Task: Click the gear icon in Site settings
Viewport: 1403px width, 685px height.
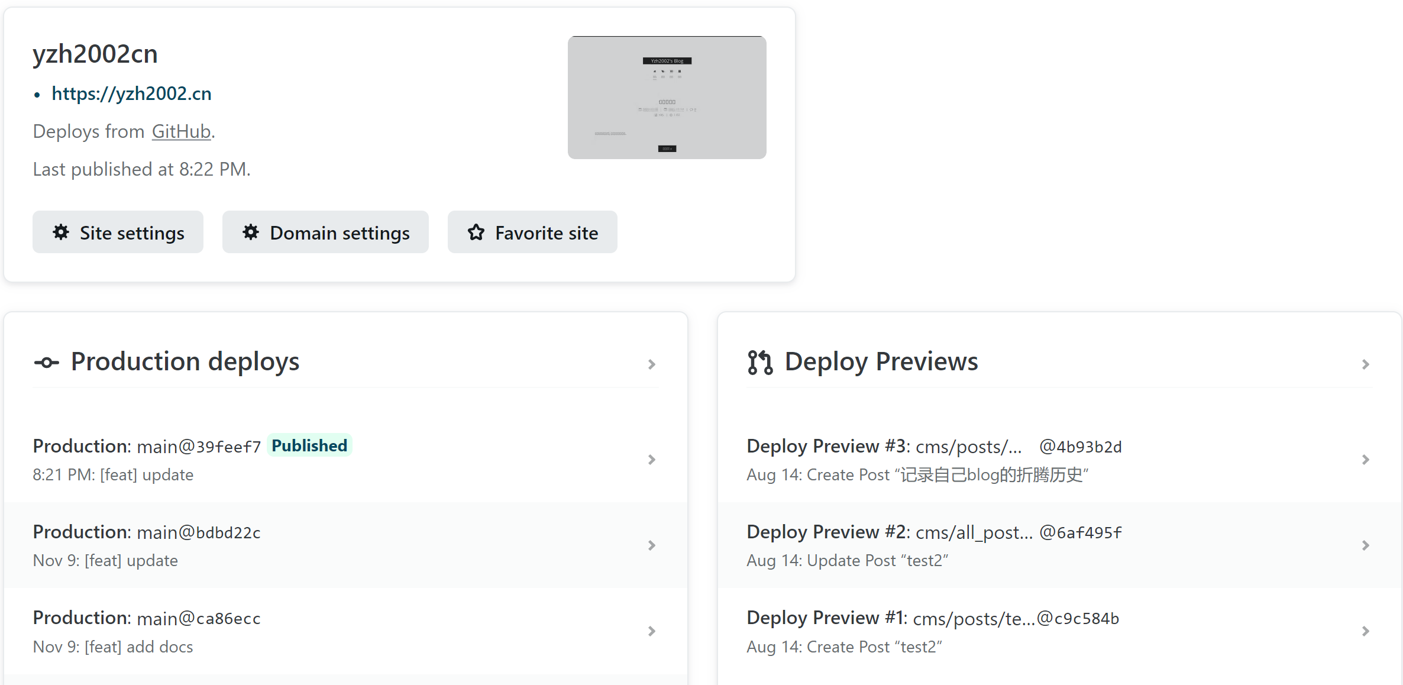Action: 61,232
